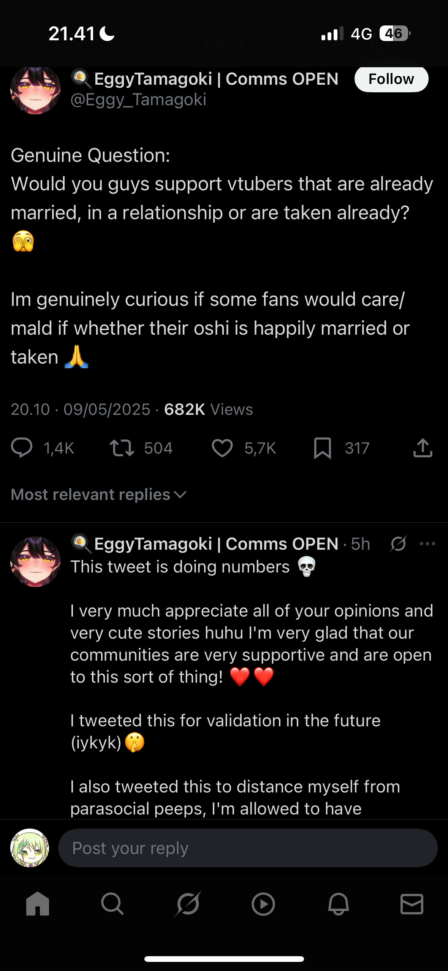Tap the repost icon on the post
This screenshot has height=971, width=448.
click(x=122, y=448)
